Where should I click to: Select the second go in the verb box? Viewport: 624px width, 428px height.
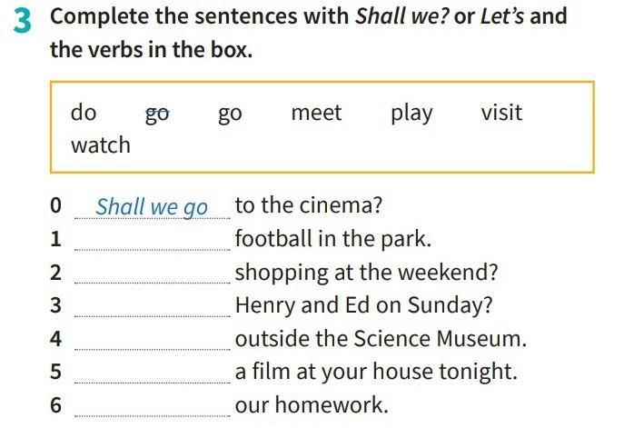pos(230,114)
